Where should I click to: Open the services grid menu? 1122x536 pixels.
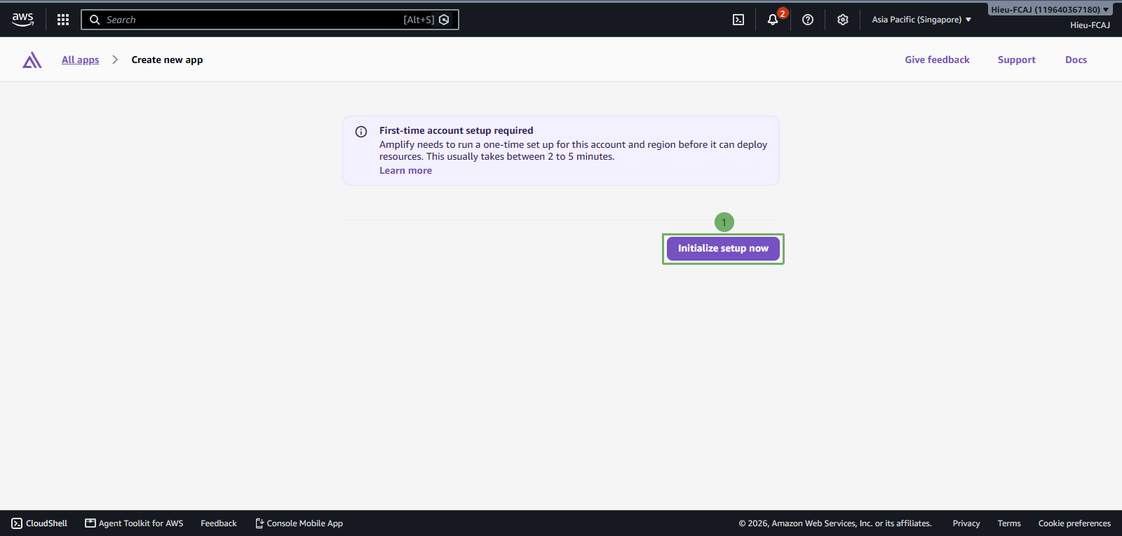tap(63, 20)
